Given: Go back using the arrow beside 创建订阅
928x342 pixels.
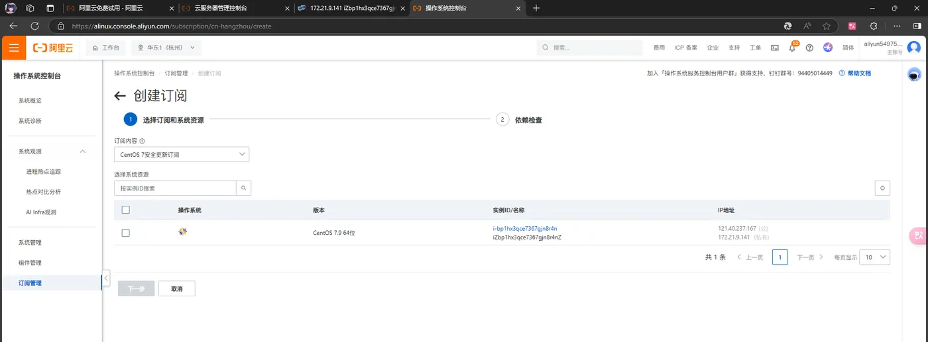Looking at the screenshot, I should click(120, 96).
